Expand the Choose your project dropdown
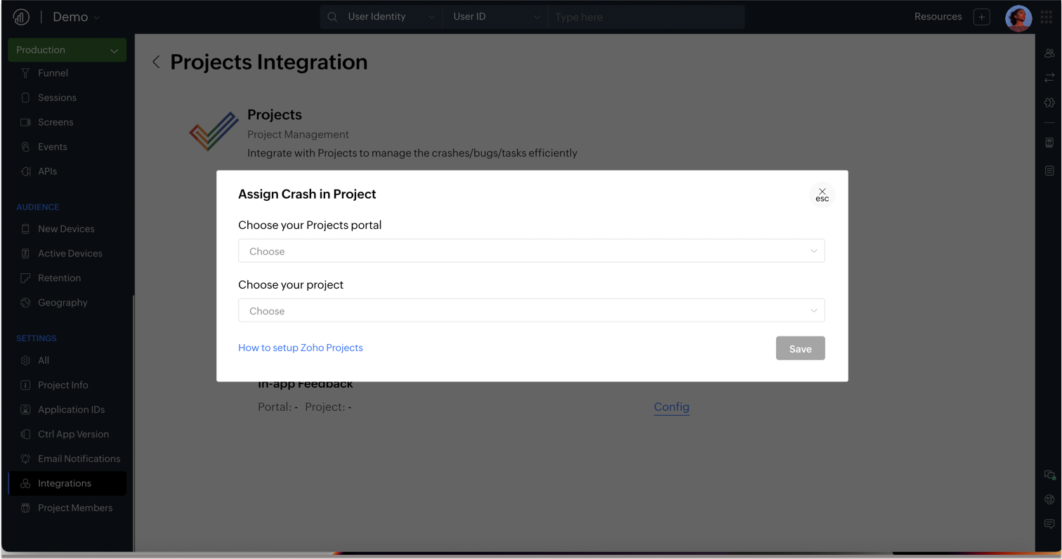Viewport: 1062px width, 559px height. [x=531, y=311]
